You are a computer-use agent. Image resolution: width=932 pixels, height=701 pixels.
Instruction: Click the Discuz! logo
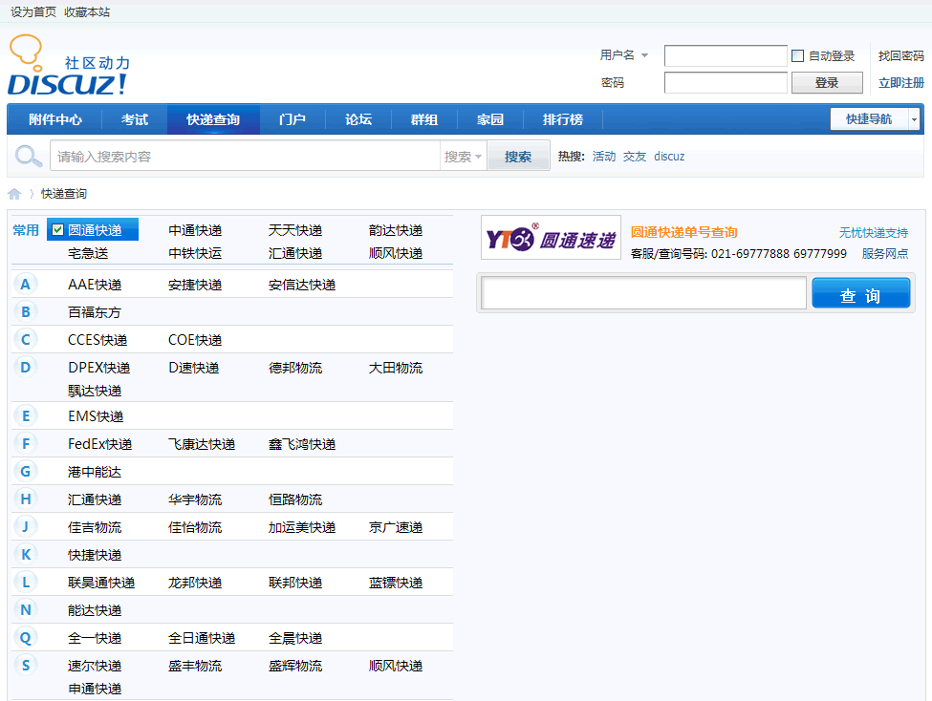(69, 65)
